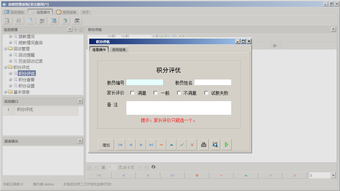Click the refresh icon in the 信息管理 panel header
Image resolution: width=340 pixels, height=191 pixels.
pos(81,29)
